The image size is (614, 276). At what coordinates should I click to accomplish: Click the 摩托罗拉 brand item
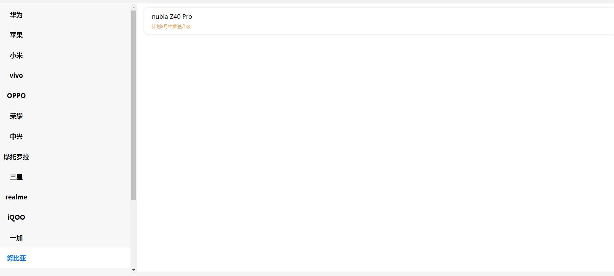click(x=16, y=157)
